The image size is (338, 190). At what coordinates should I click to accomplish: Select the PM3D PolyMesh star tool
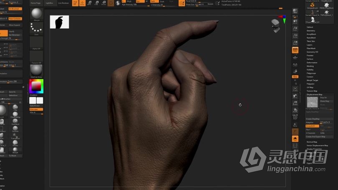tap(327, 5)
